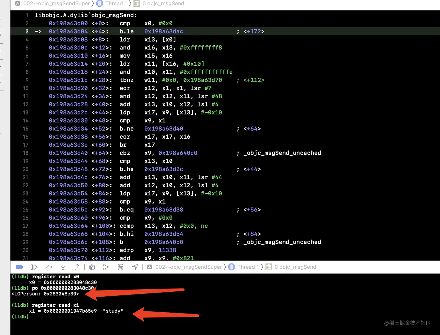Click the <+84> comment on line 28
The image size is (440, 335).
click(x=252, y=234)
